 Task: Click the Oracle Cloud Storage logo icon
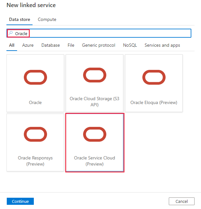pos(95,75)
